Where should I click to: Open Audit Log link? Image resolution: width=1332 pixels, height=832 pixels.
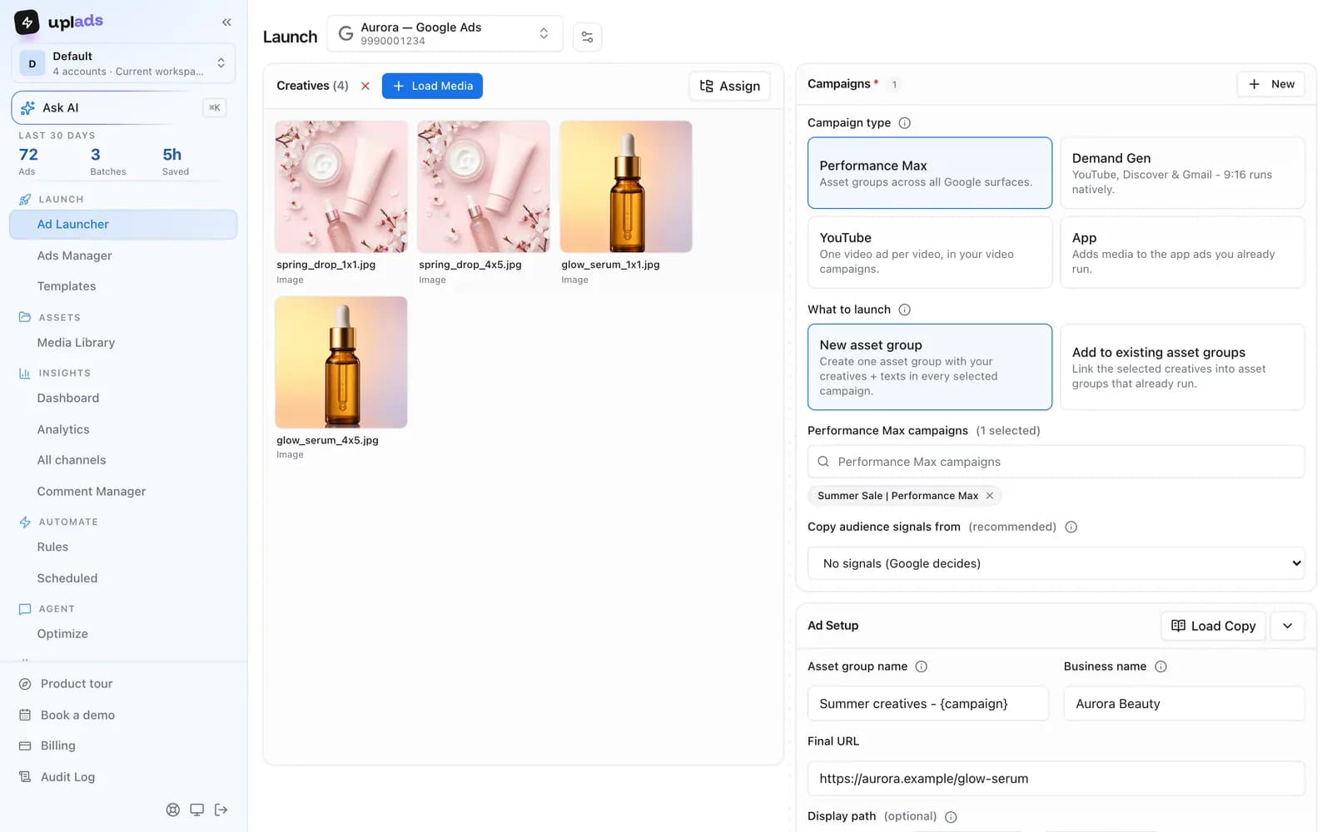[67, 777]
